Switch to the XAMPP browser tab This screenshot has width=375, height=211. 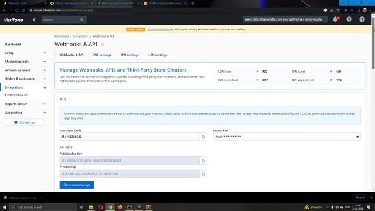(165, 4)
